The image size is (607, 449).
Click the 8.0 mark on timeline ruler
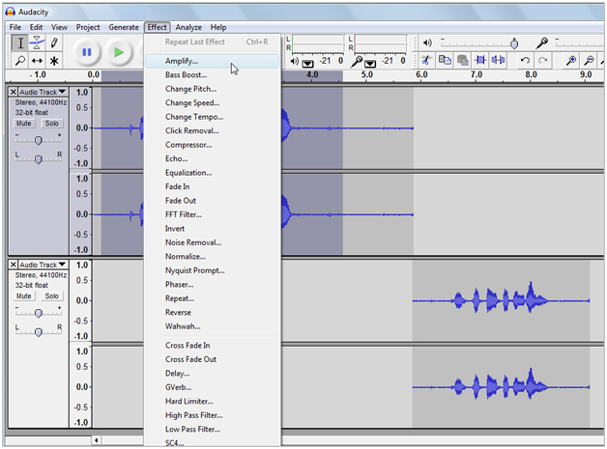(531, 74)
